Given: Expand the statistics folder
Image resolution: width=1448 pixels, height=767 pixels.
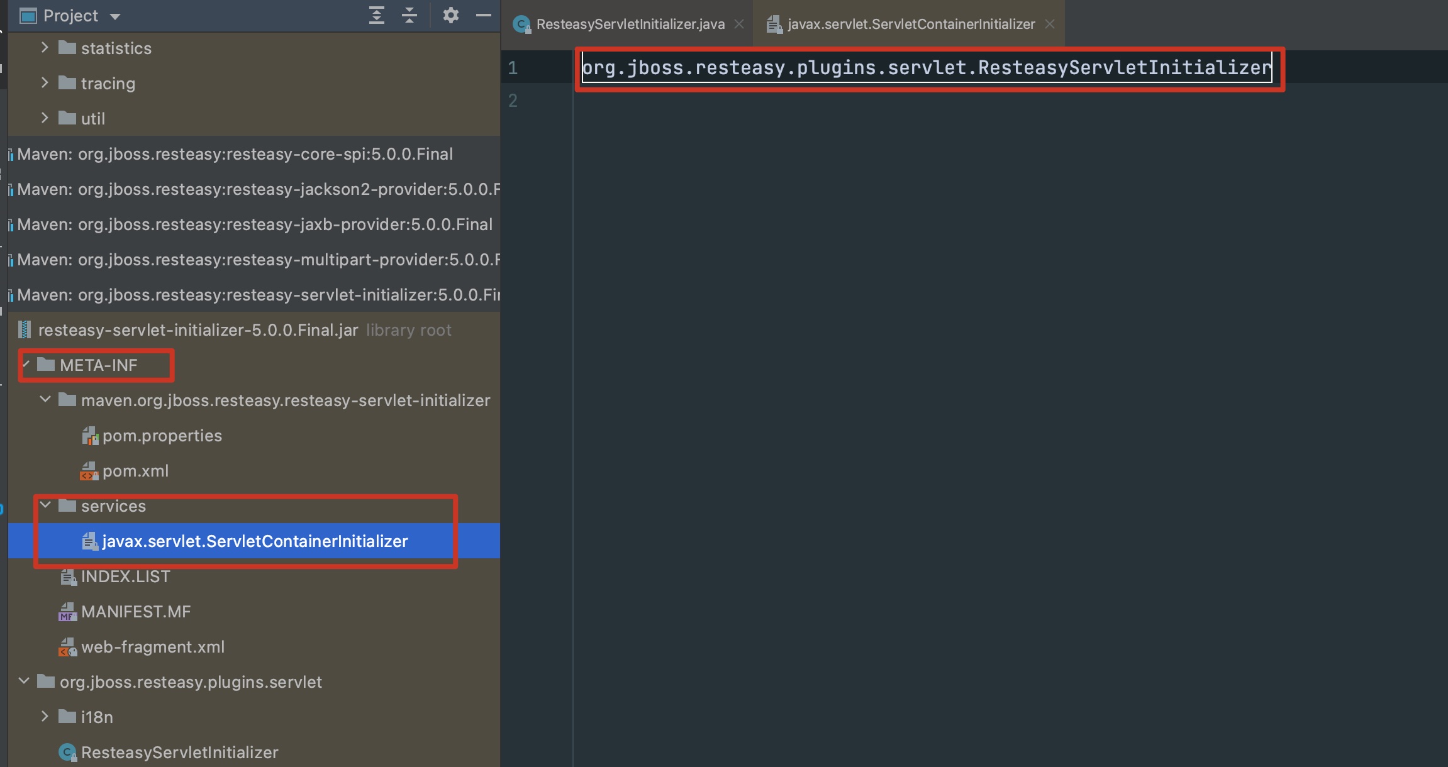Looking at the screenshot, I should [45, 48].
